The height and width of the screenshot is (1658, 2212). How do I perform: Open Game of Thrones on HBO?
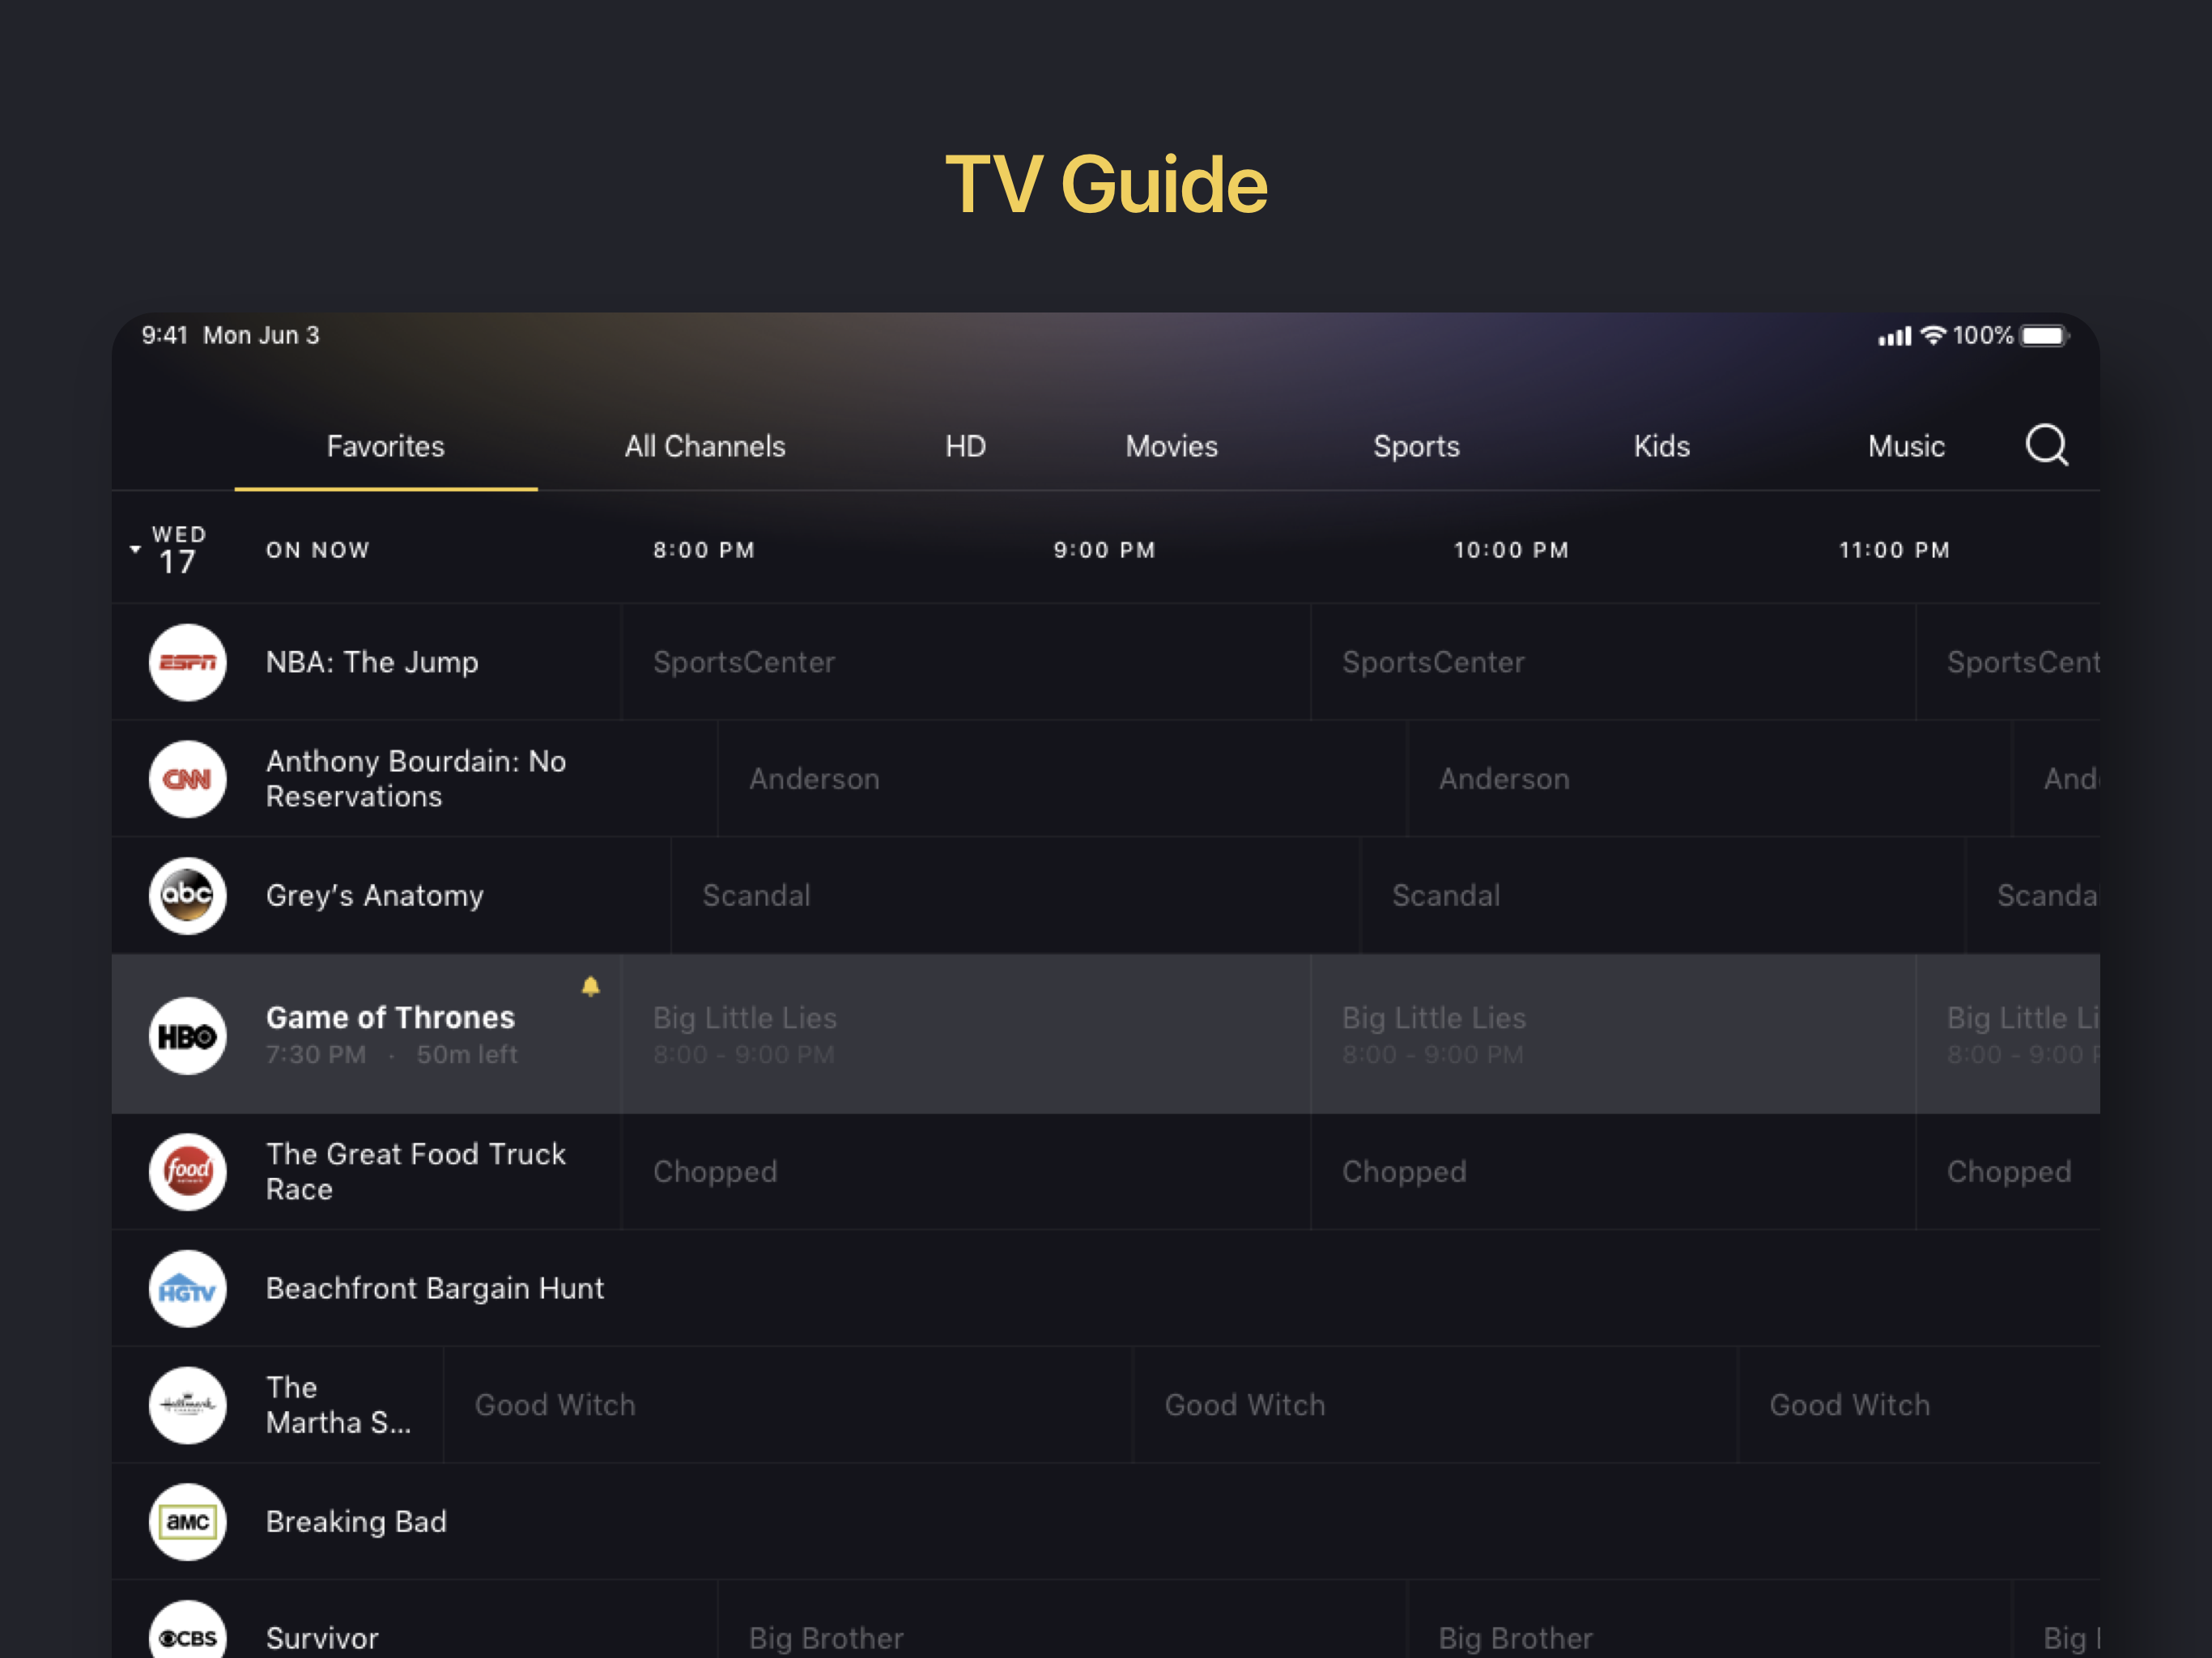coord(366,1034)
